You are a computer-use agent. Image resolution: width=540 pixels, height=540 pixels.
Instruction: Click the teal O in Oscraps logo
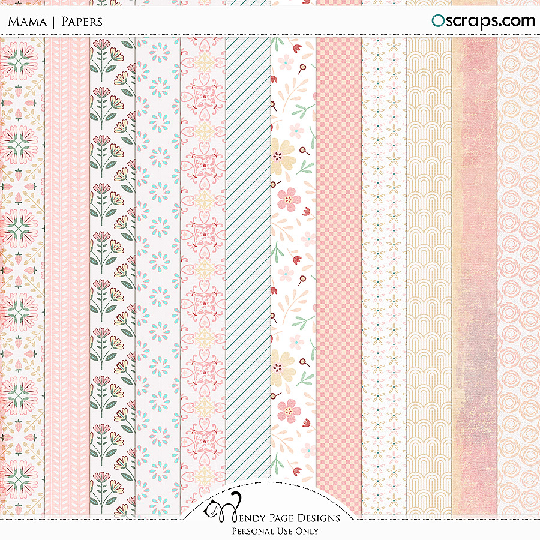pyautogui.click(x=439, y=20)
